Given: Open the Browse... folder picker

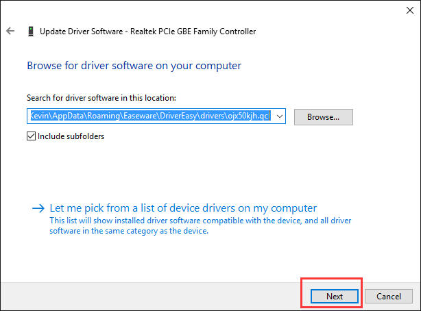Looking at the screenshot, I should (323, 117).
